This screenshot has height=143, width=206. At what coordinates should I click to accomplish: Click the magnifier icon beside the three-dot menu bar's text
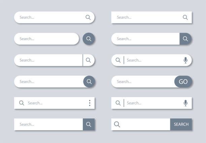pos(22,103)
